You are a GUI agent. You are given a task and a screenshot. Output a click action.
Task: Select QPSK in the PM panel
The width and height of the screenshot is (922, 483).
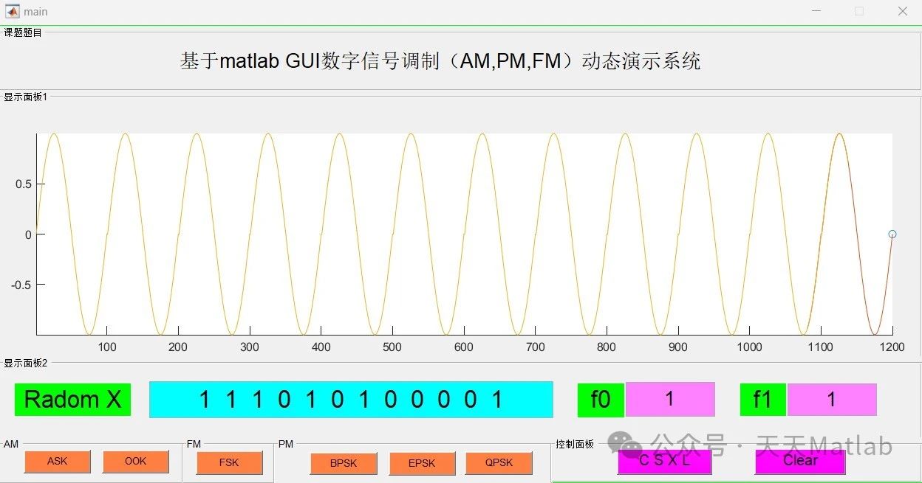tap(499, 463)
